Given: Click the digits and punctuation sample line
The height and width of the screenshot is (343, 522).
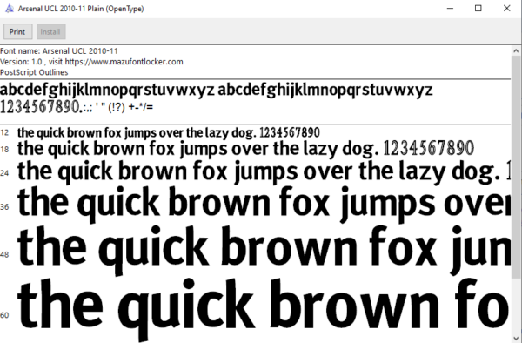Looking at the screenshot, I should point(77,107).
